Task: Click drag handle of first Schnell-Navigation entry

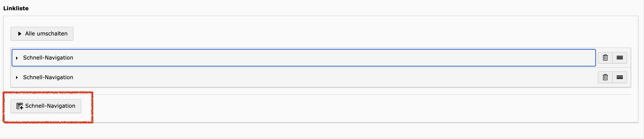Action: (x=620, y=58)
